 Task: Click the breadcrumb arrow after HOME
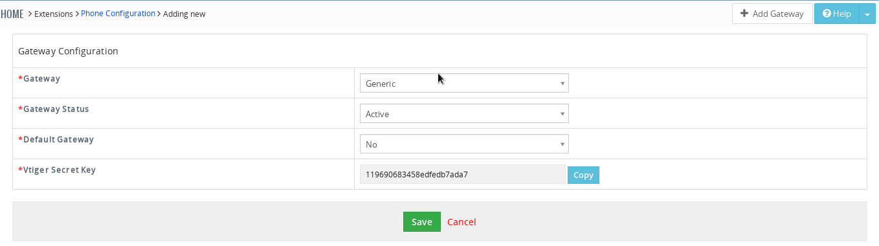coord(30,14)
